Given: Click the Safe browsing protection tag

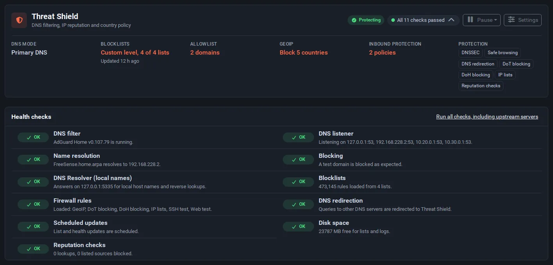Looking at the screenshot, I should (x=503, y=53).
